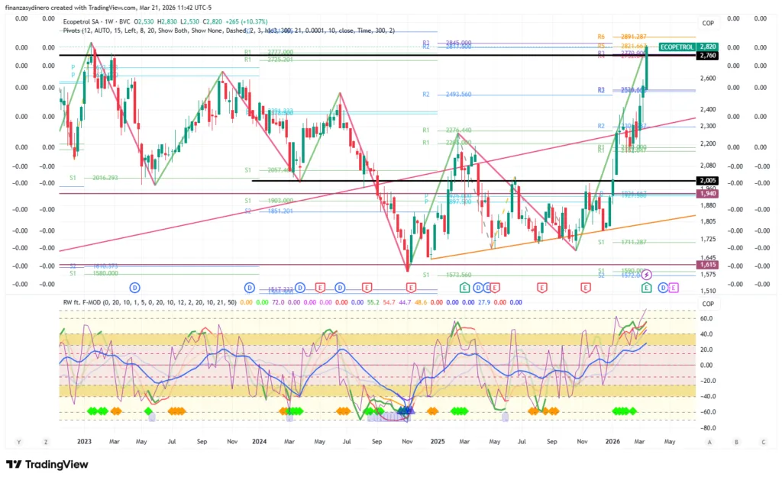Click the maroon 1,615 price level label
Image resolution: width=782 pixels, height=480 pixels.
[708, 264]
